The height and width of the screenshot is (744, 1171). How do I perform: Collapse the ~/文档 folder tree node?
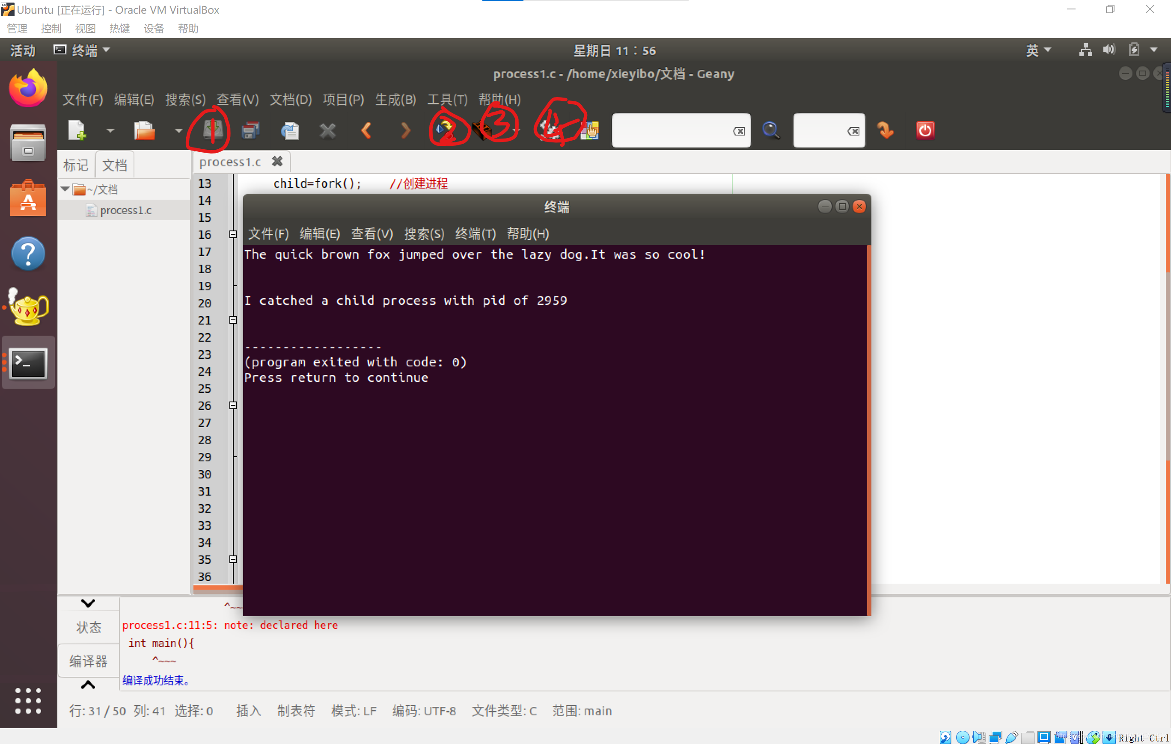tap(65, 189)
